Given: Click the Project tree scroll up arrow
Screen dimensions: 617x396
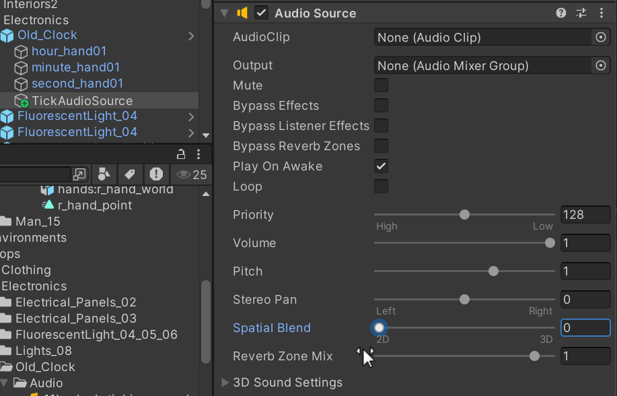Looking at the screenshot, I should [206, 194].
